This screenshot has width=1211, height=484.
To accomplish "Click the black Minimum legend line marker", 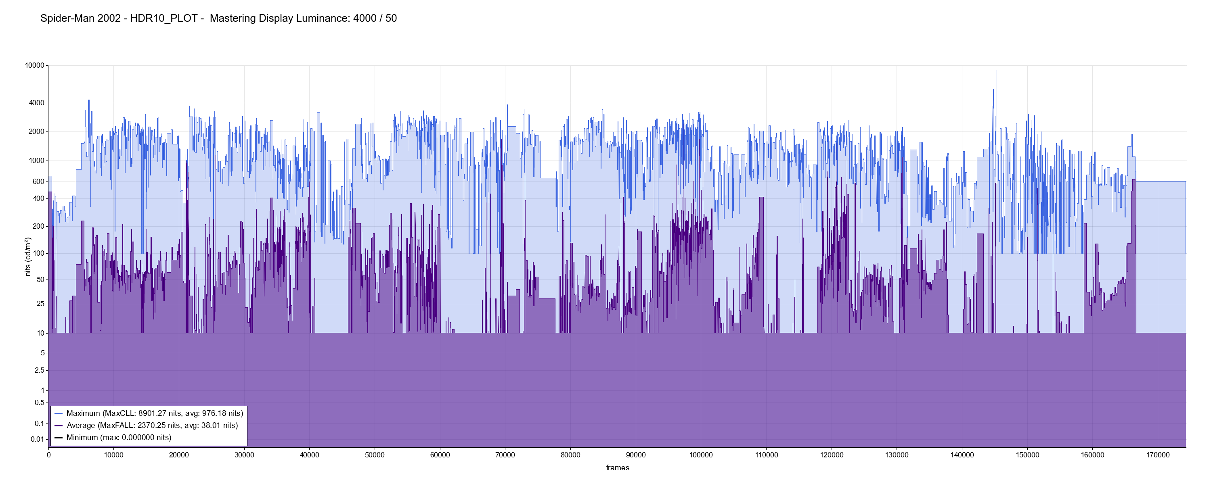I will point(58,438).
